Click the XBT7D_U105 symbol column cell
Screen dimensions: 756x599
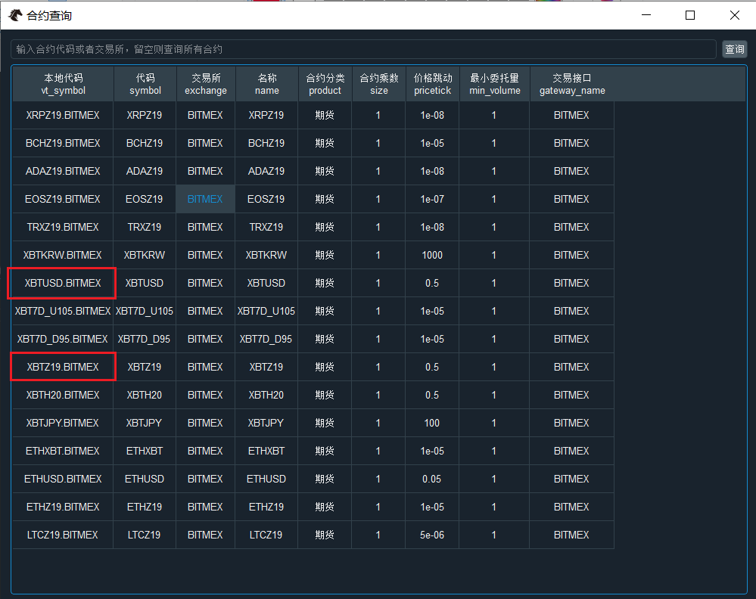click(145, 311)
